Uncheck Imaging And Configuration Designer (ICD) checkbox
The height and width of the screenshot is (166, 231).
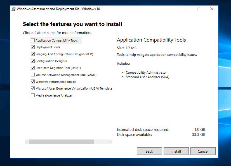tap(33, 54)
